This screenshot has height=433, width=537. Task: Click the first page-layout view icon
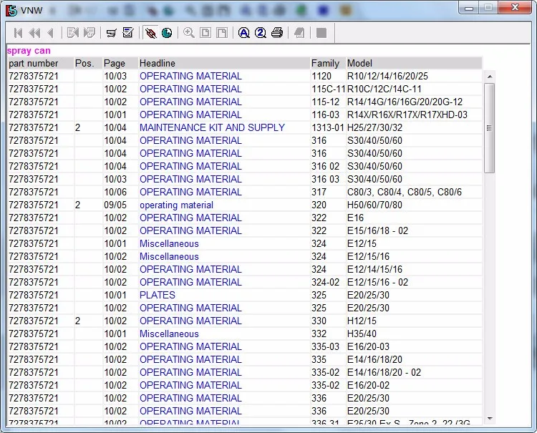pyautogui.click(x=205, y=33)
